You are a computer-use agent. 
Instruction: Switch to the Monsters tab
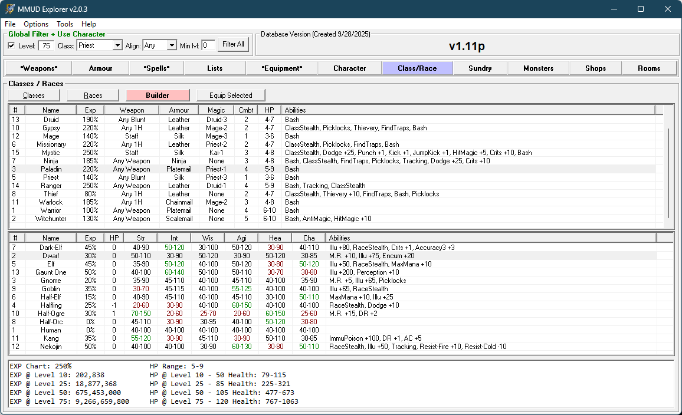point(538,68)
